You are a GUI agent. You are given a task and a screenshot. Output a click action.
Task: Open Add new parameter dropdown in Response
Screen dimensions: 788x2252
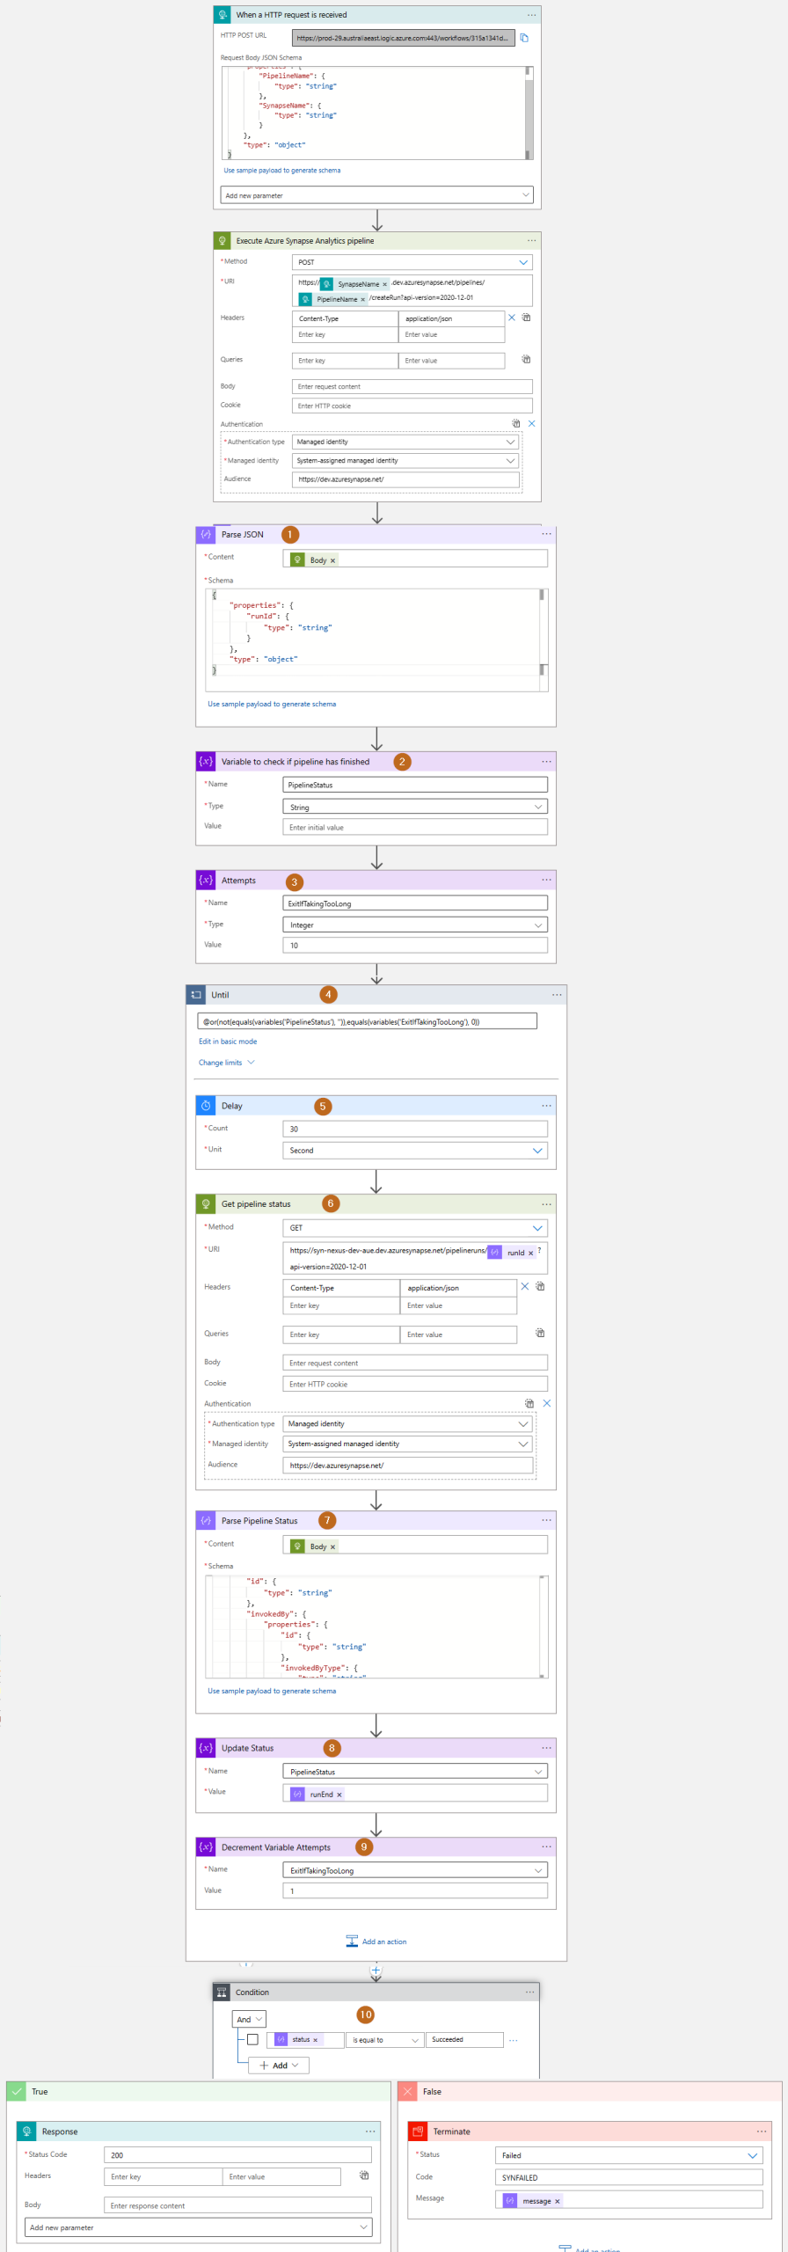pos(199,2226)
